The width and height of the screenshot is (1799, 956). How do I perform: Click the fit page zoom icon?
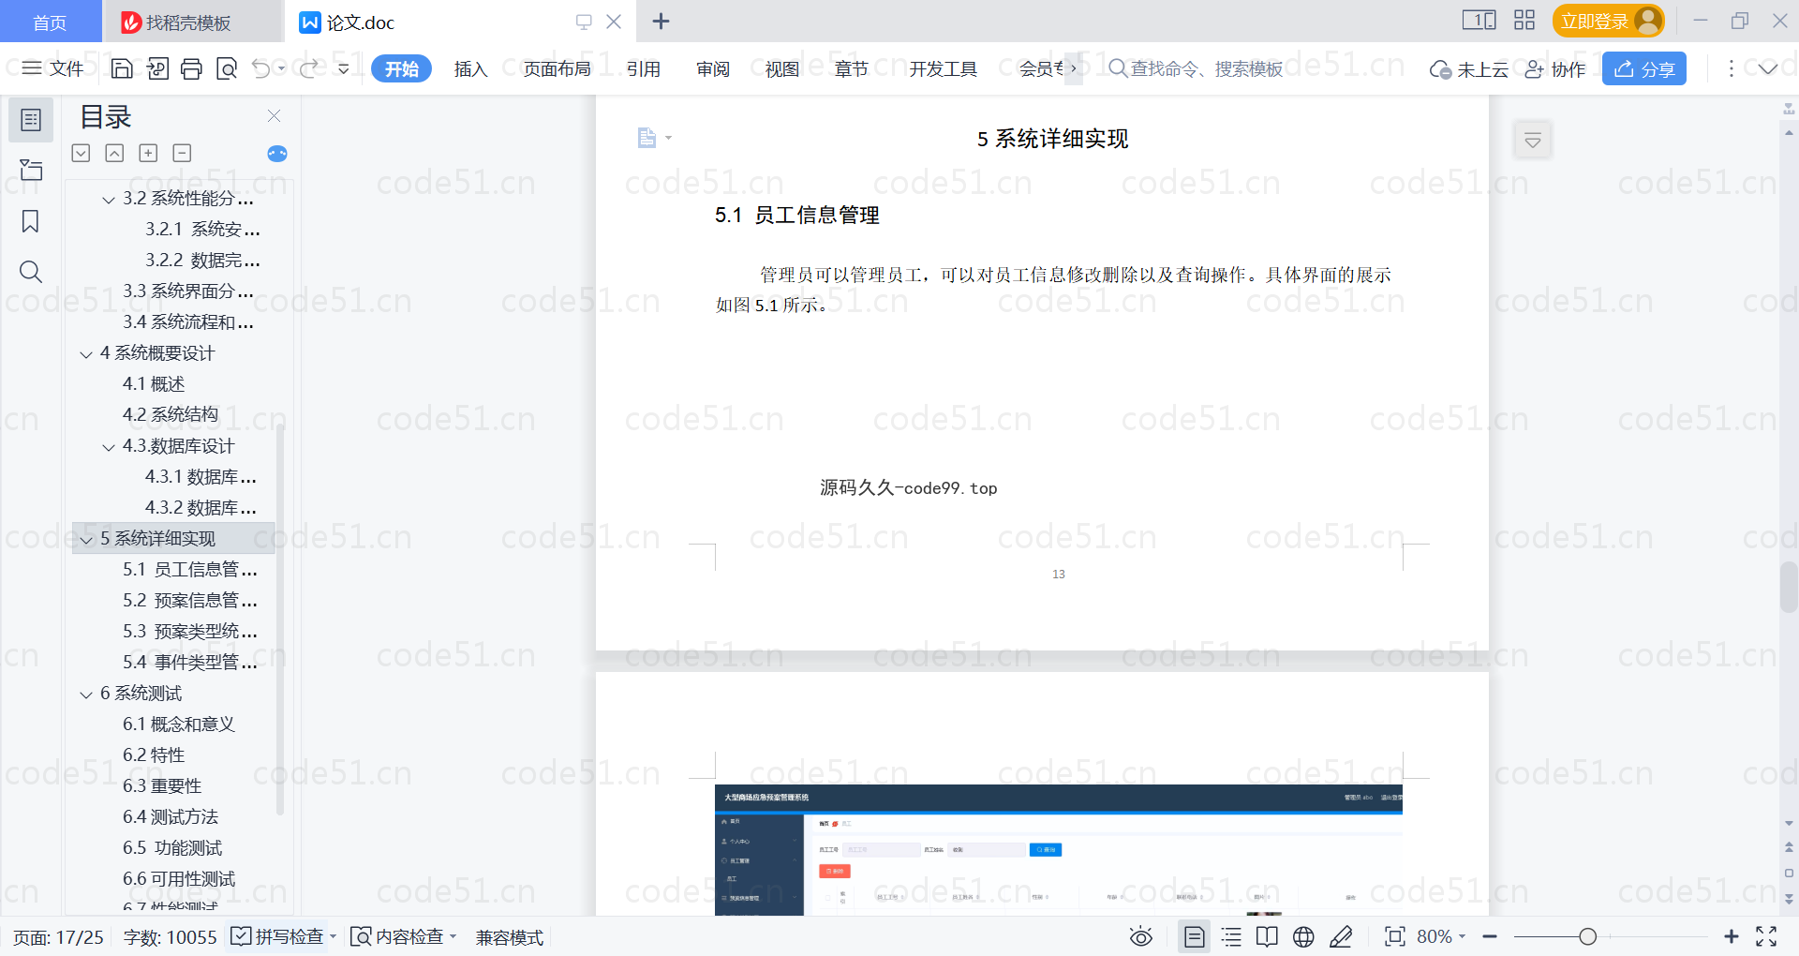click(x=1395, y=936)
